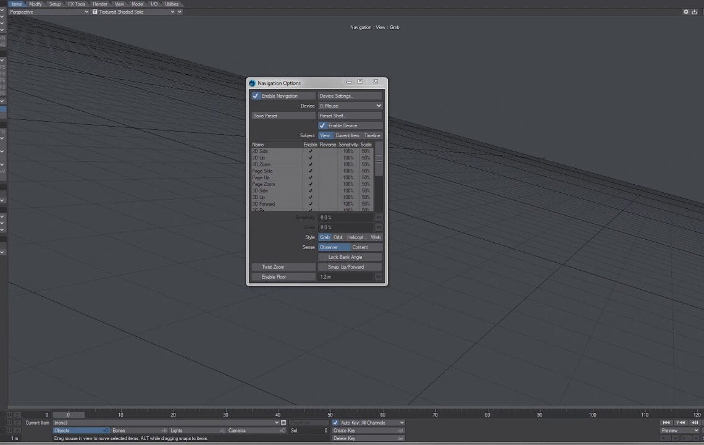Toggle the Enable Device checkbox
Image resolution: width=704 pixels, height=445 pixels.
tap(322, 125)
